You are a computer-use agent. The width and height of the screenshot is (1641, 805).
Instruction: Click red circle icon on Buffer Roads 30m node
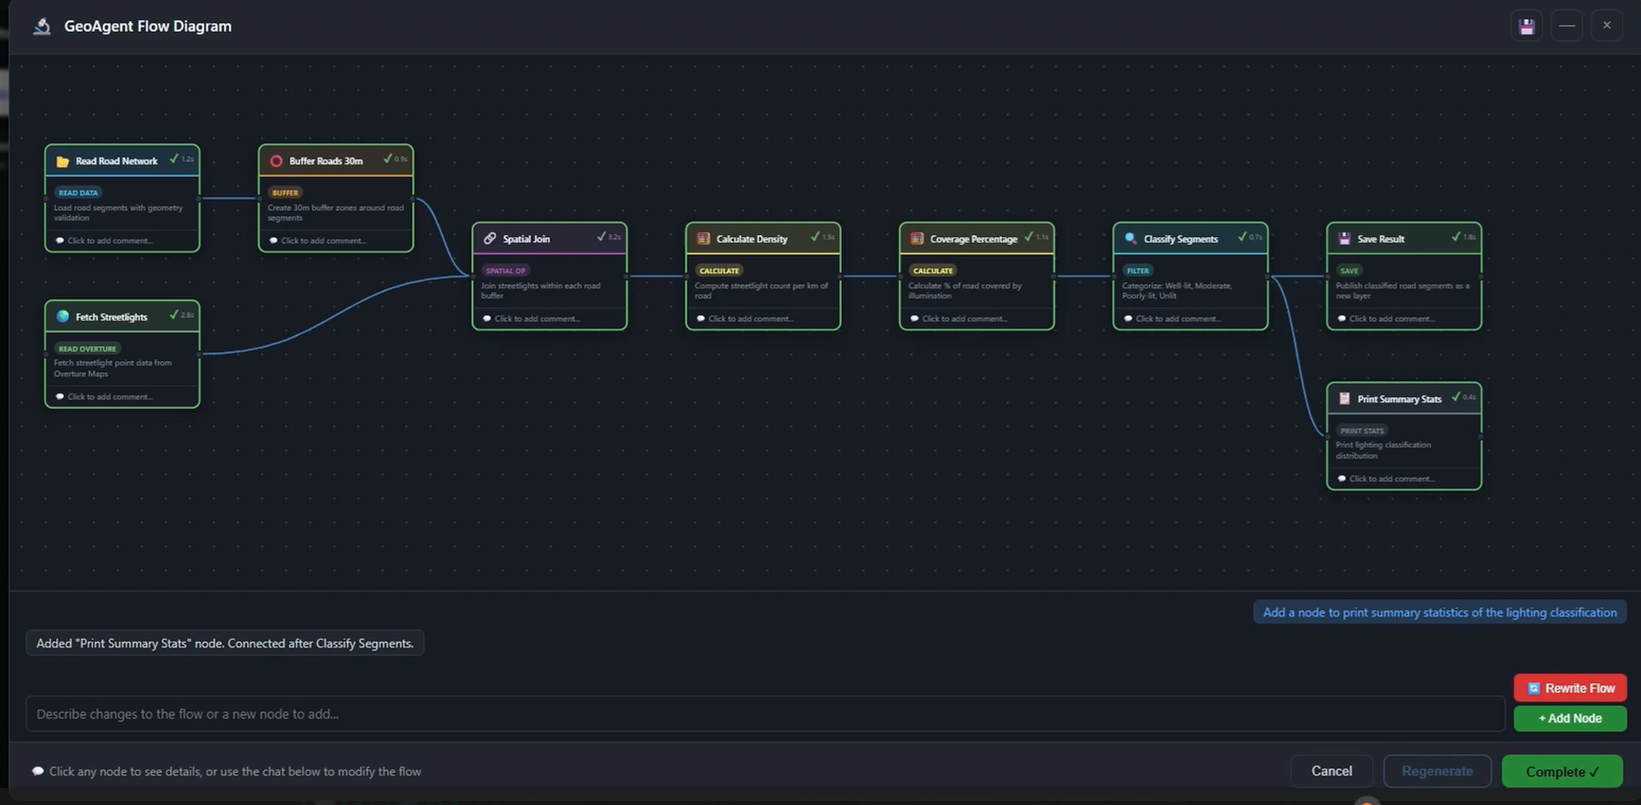276,161
